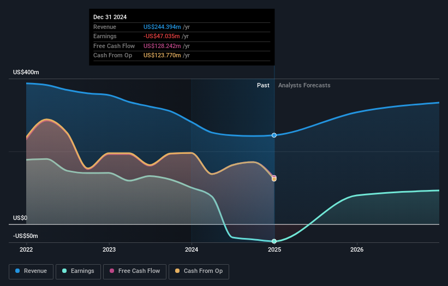Toggle the Earnings legend button

point(78,271)
